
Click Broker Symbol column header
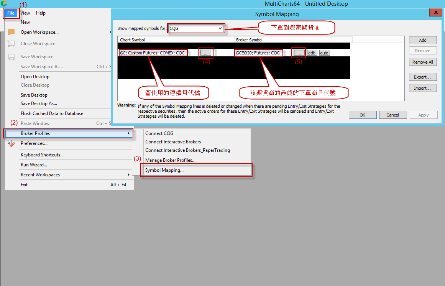[x=293, y=40]
